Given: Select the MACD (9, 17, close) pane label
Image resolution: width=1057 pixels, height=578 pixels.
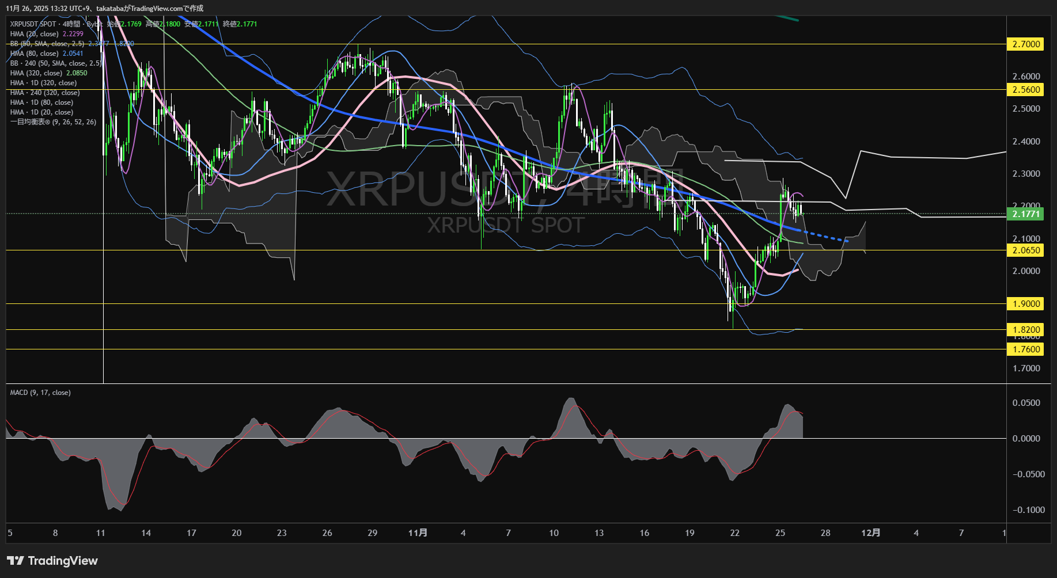Looking at the screenshot, I should (39, 392).
